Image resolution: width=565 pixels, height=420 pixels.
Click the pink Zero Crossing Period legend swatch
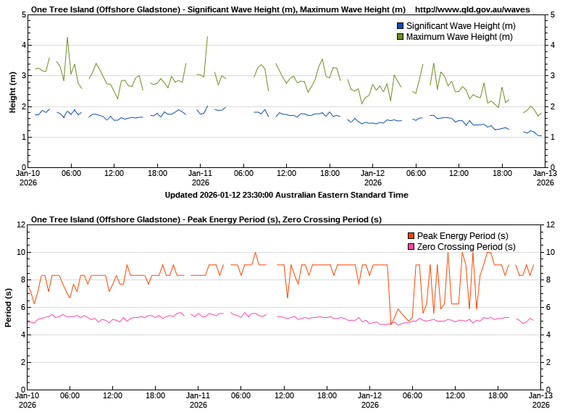click(411, 247)
